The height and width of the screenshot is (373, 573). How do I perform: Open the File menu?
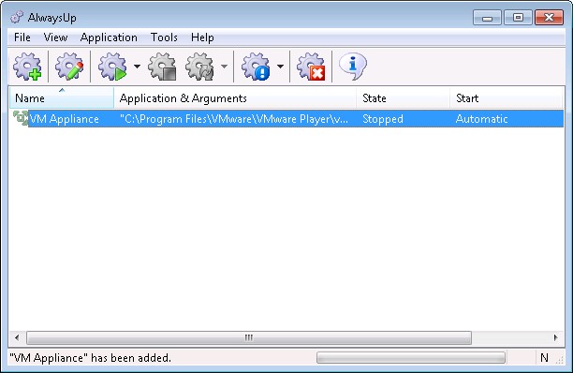[x=22, y=37]
